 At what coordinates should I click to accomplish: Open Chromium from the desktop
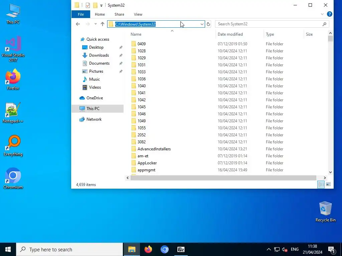tap(13, 178)
